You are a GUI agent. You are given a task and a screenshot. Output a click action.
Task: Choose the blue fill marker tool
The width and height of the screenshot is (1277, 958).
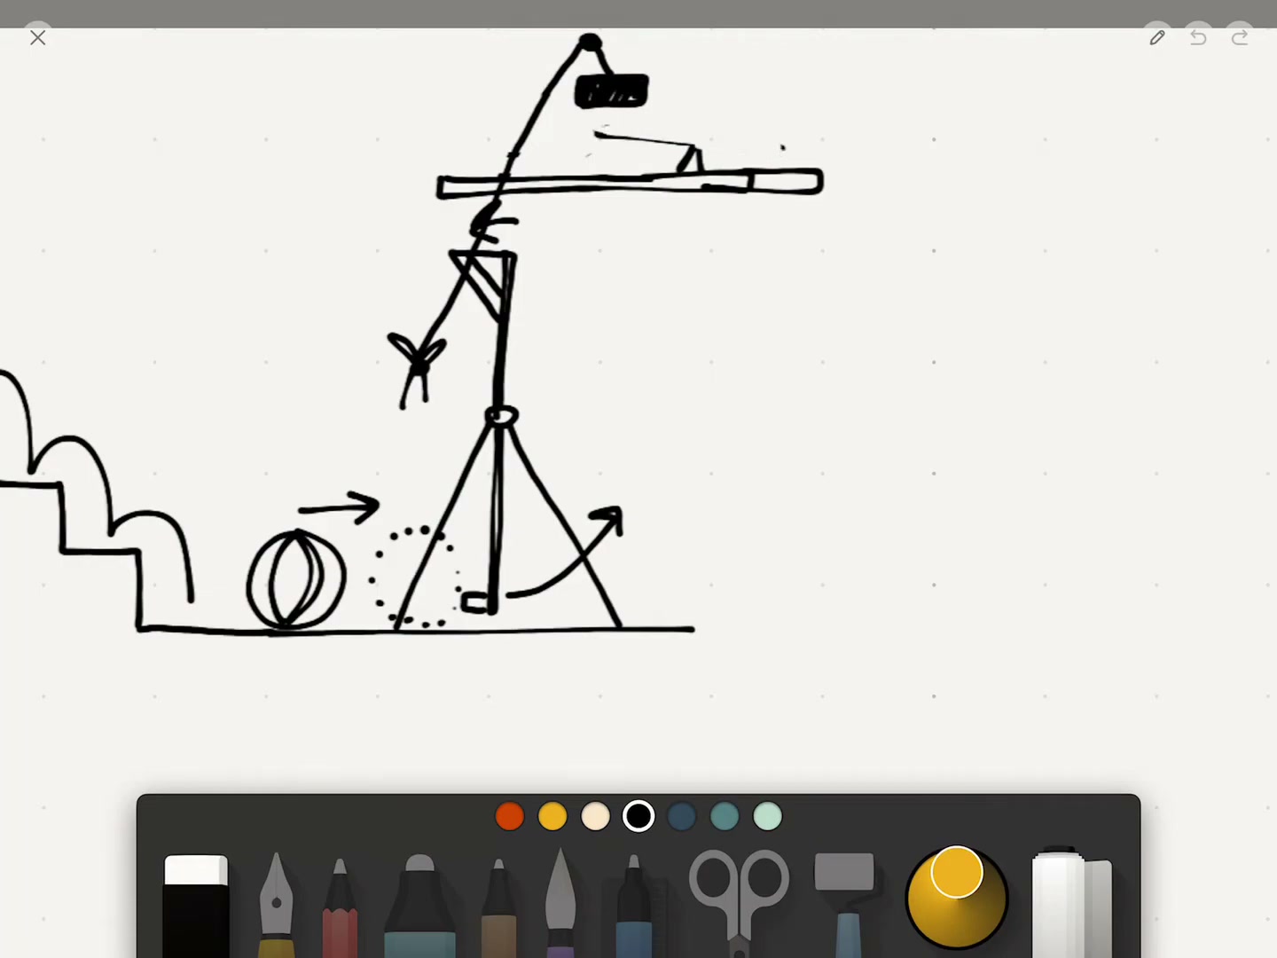[x=633, y=906]
